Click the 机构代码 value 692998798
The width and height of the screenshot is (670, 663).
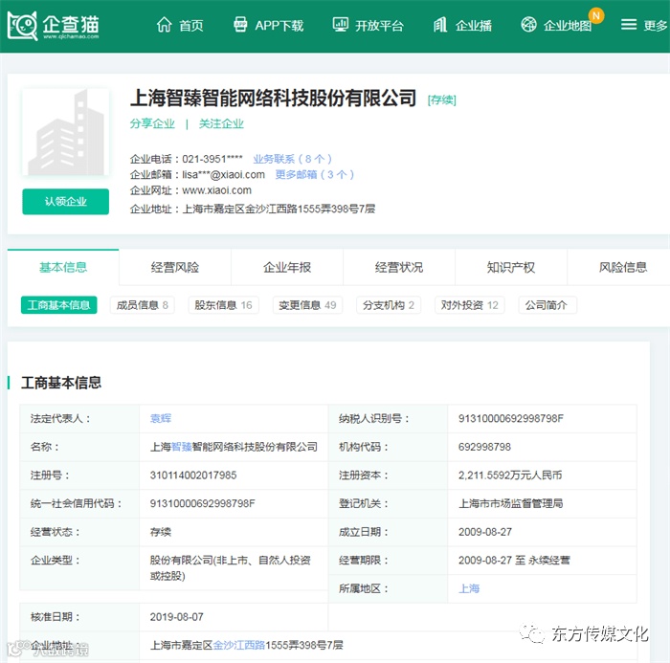click(x=485, y=447)
